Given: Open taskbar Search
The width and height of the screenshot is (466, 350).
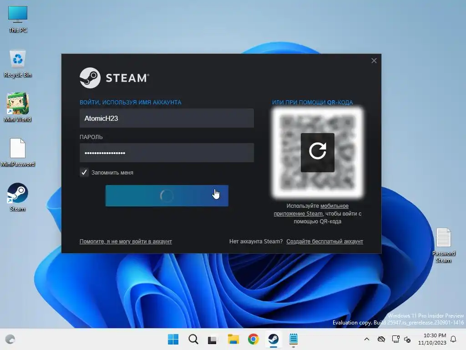Looking at the screenshot, I should click(193, 339).
